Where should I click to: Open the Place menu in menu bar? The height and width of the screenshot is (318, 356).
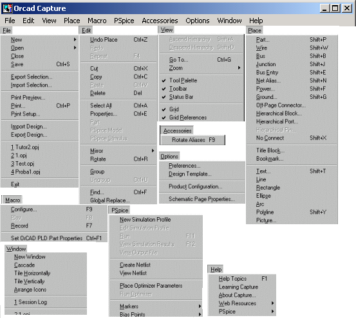pyautogui.click(x=72, y=21)
